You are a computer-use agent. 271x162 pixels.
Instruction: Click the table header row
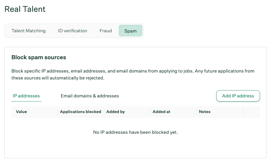(136, 112)
